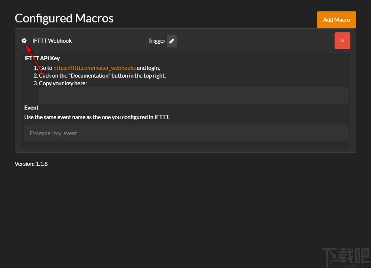
Task: Delete the IFTTT Webhook macro
Action: [x=342, y=40]
